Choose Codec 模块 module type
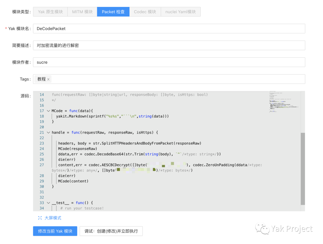Viewport: 323px width, 244px height. [145, 12]
